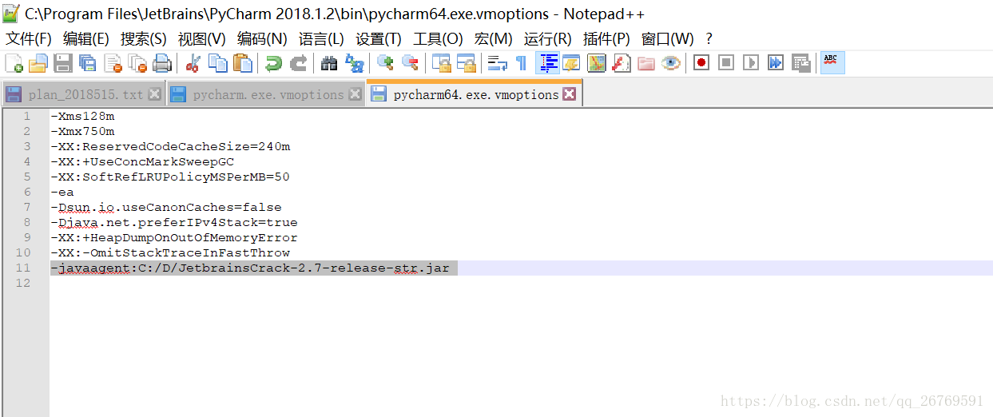Open the 文件(F) menu
Screen dimensions: 993x417
[30, 38]
